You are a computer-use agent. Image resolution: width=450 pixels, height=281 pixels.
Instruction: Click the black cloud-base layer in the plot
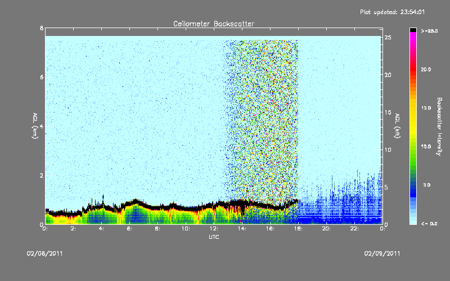(172, 206)
